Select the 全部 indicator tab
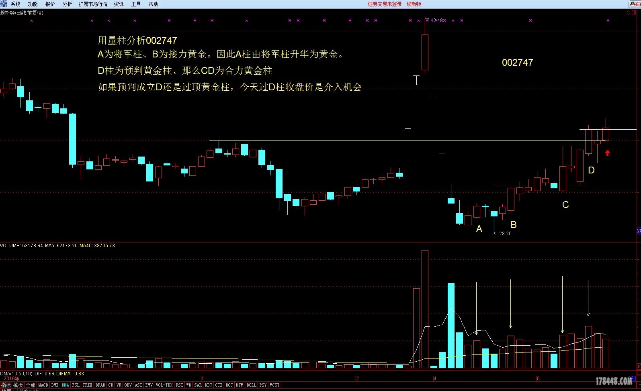The image size is (641, 391). click(x=31, y=385)
